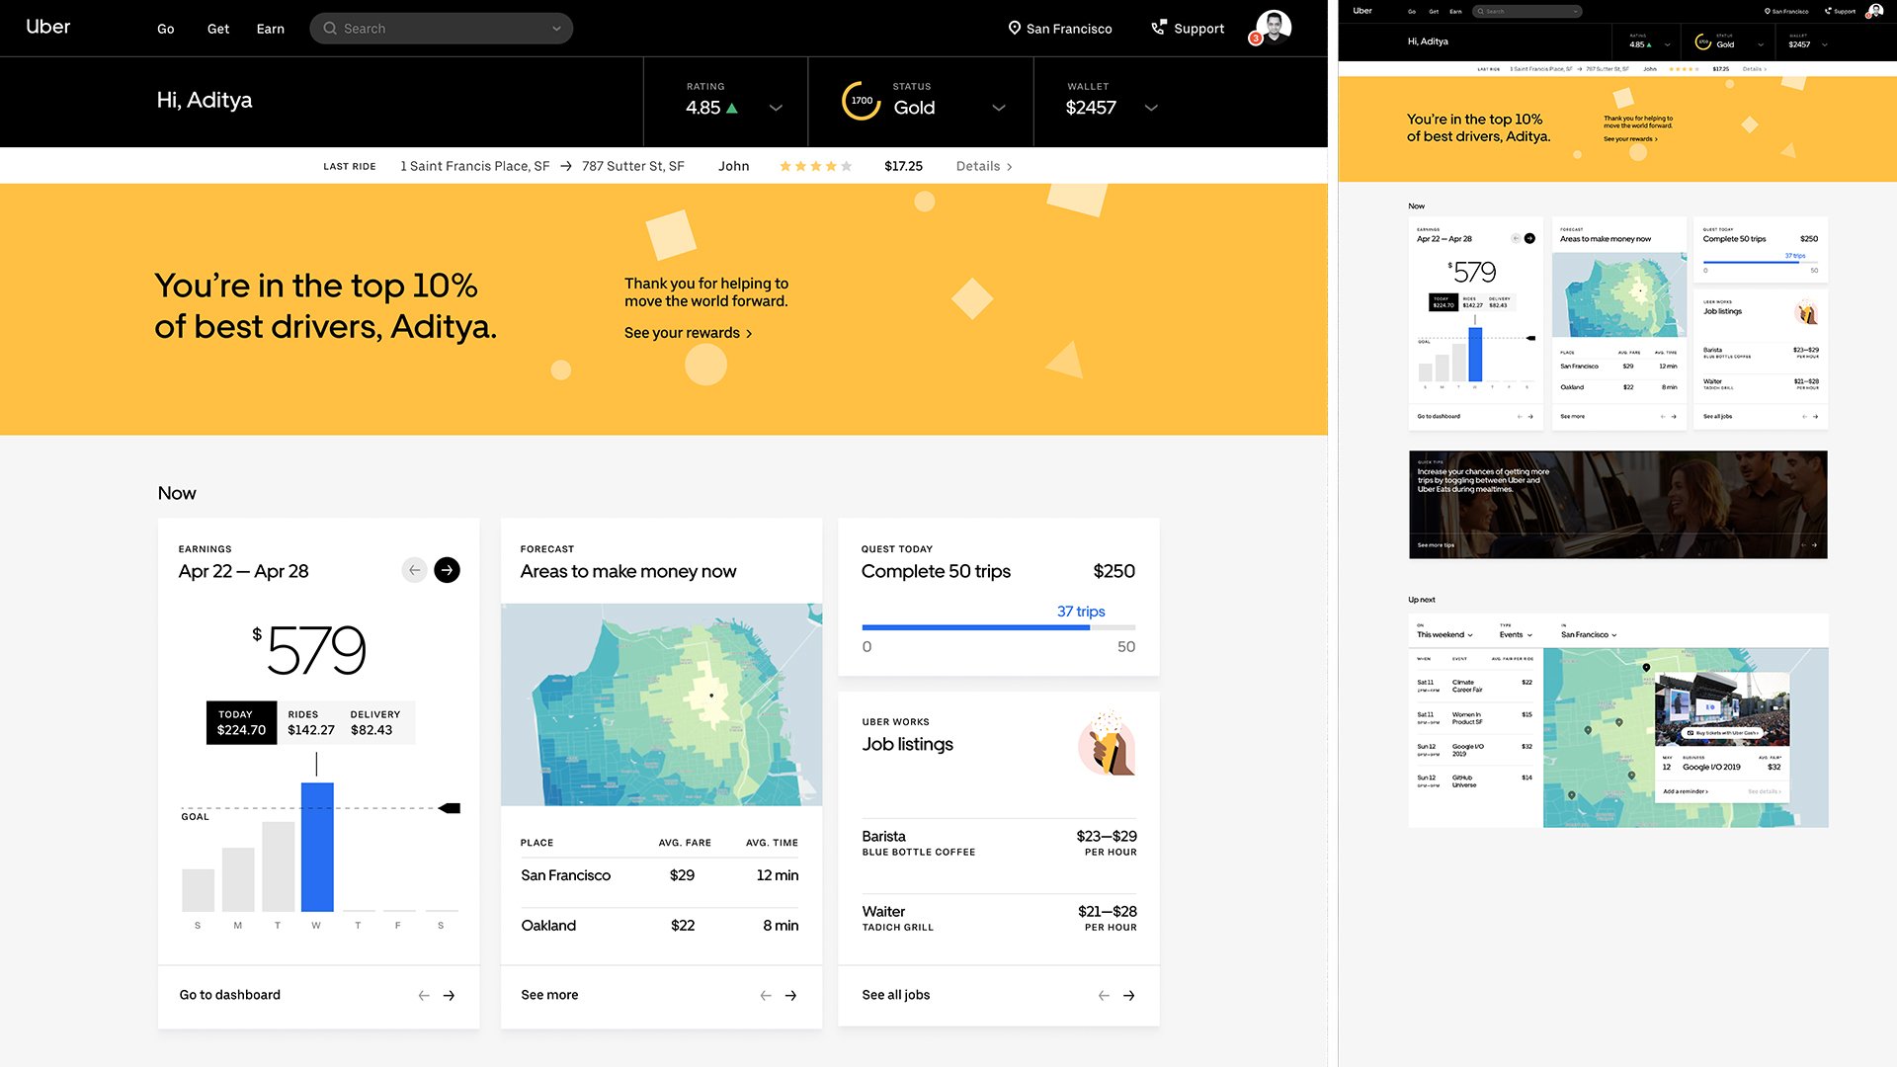
Task: Click the Climate Career Fair event row
Action: [1475, 686]
